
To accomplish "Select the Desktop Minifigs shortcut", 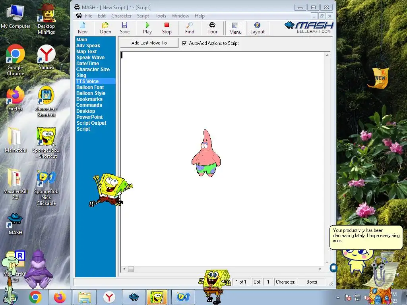I will [46, 19].
